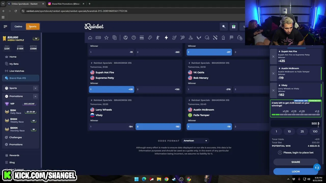The image size is (326, 183).
Task: Collapse the Promotions sidebar section
Action: (x=35, y=96)
